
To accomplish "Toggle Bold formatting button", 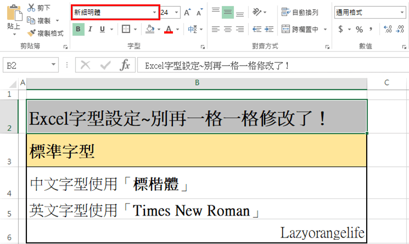I will (x=78, y=29).
